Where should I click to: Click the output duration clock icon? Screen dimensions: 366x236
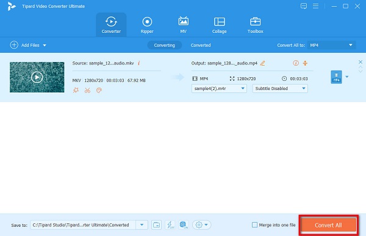pyautogui.click(x=284, y=78)
